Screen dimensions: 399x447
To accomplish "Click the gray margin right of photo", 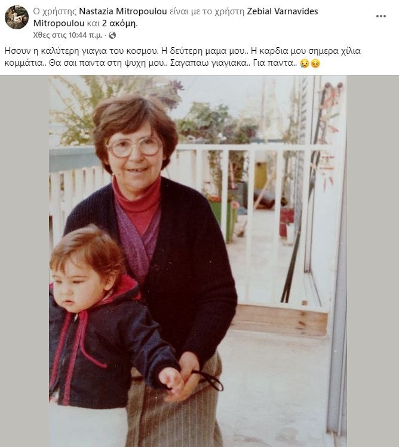I will [373, 261].
